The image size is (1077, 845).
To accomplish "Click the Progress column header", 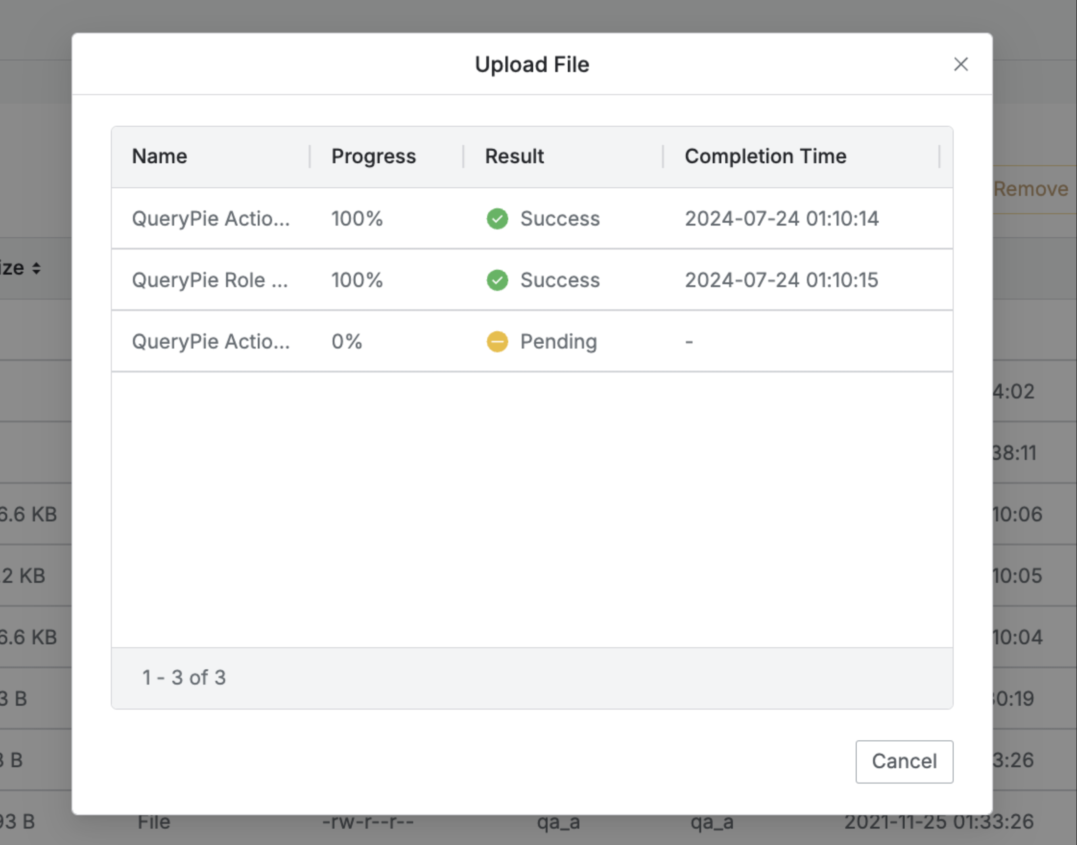I will pyautogui.click(x=373, y=157).
